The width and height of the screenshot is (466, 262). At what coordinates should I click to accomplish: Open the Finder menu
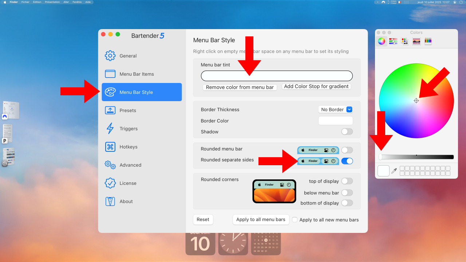click(14, 2)
